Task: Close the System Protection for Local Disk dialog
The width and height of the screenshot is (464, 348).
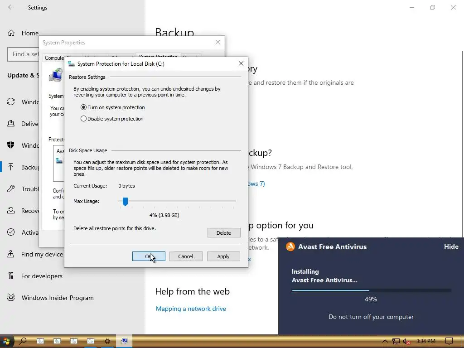Action: (x=241, y=63)
